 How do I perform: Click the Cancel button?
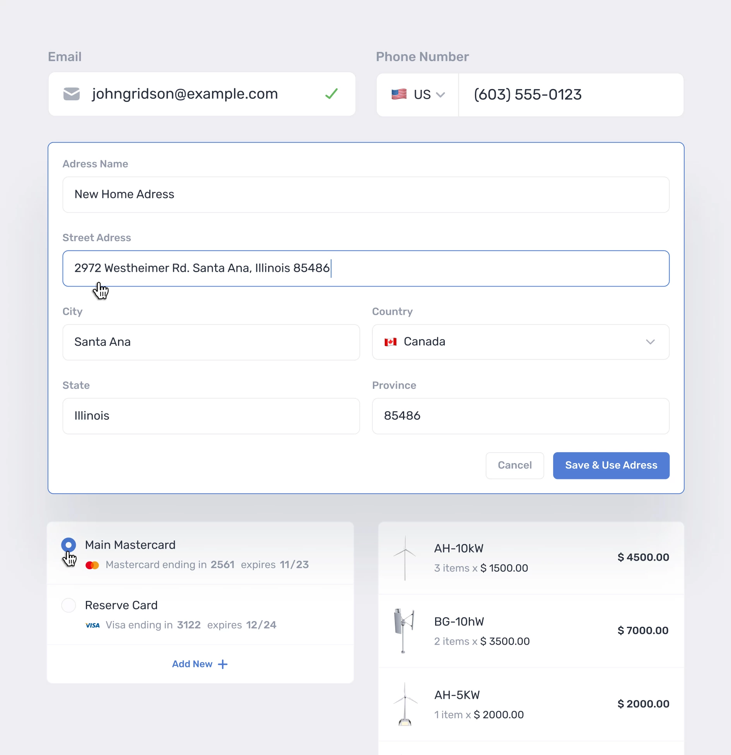514,465
